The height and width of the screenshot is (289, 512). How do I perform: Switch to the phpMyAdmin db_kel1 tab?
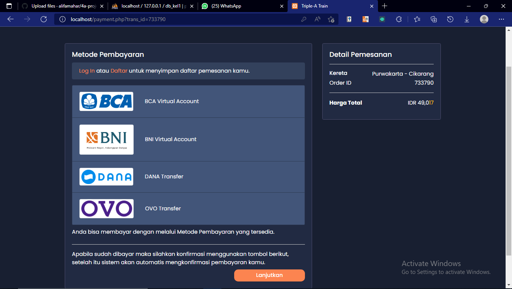pos(151,6)
